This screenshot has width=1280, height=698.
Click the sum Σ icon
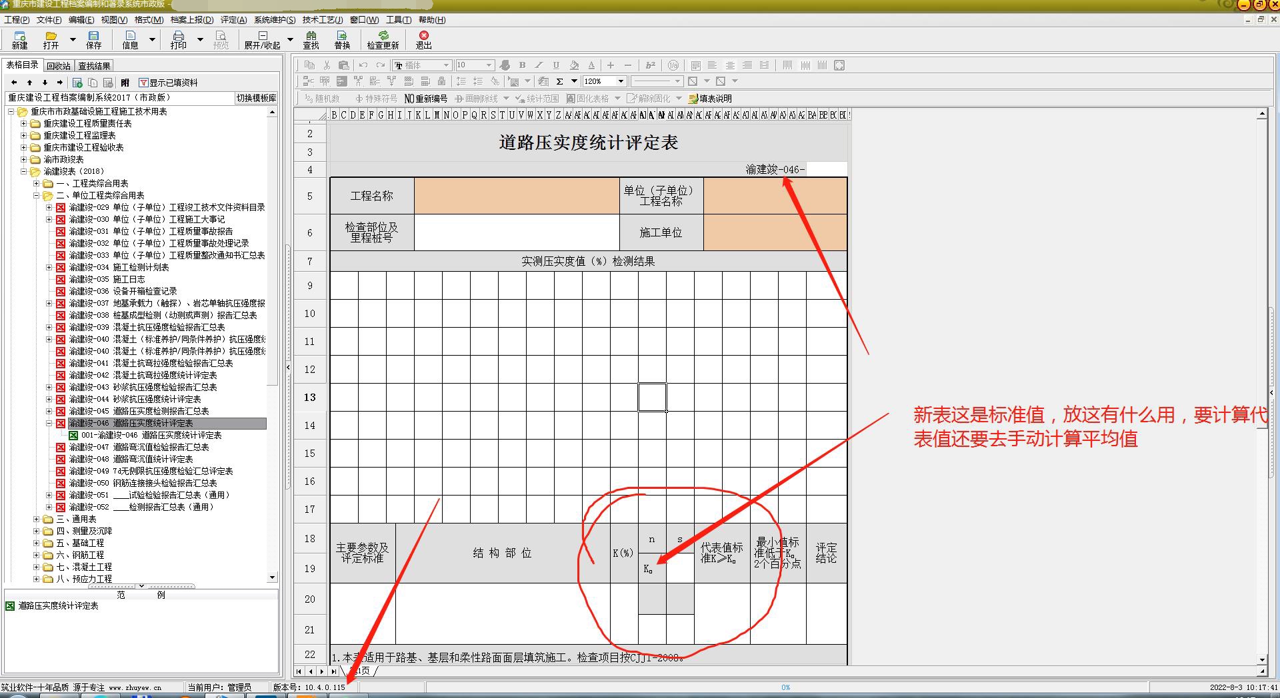pyautogui.click(x=559, y=81)
